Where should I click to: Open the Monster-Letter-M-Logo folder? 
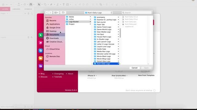point(106,54)
